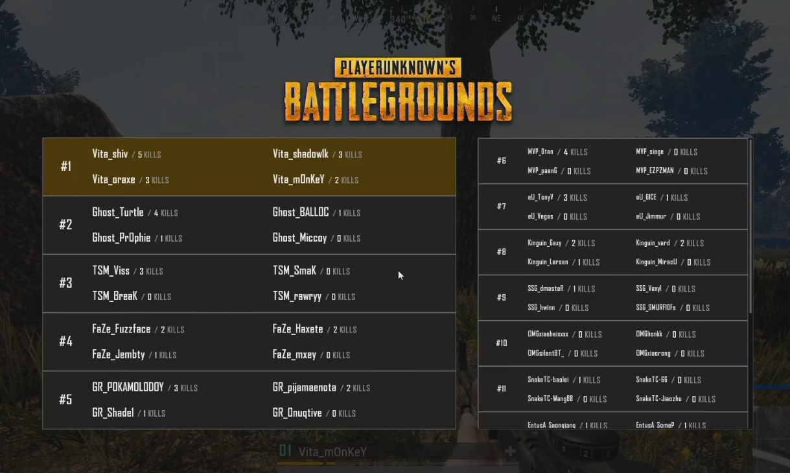Select GR_POKAMOLODOY from fifth place team
Screen dimensions: 790x473
[x=128, y=387]
